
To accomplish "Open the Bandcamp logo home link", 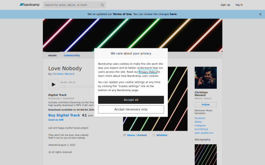I will (x=30, y=5).
